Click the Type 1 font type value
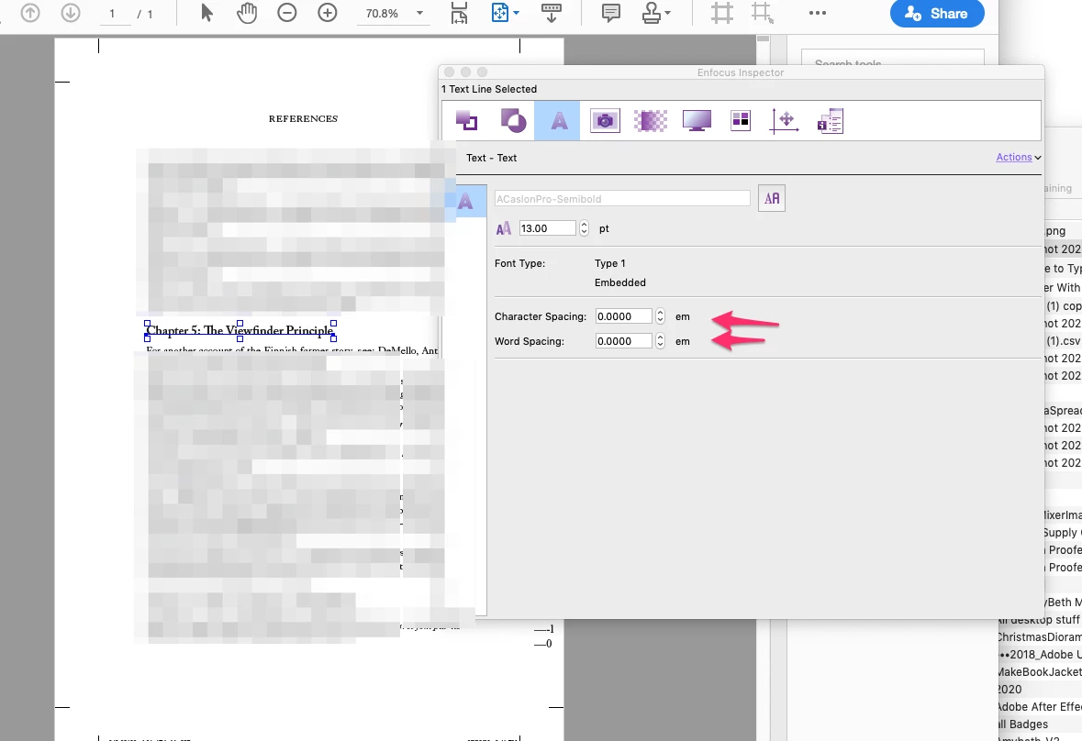The width and height of the screenshot is (1082, 741). (610, 263)
